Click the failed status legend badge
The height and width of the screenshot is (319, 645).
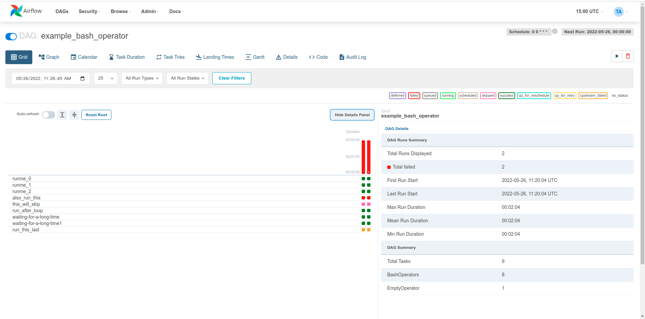coord(414,96)
